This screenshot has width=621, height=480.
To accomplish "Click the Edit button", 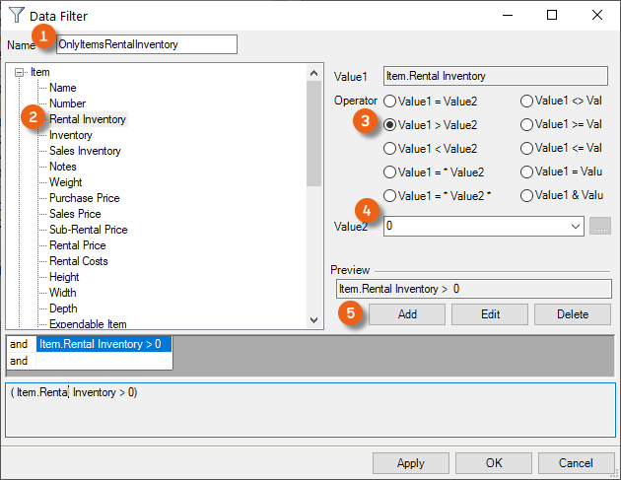I will coord(489,314).
